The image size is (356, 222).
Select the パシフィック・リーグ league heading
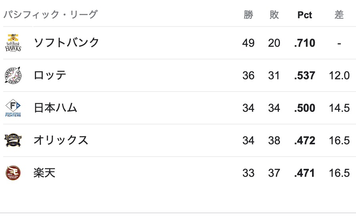click(x=50, y=15)
